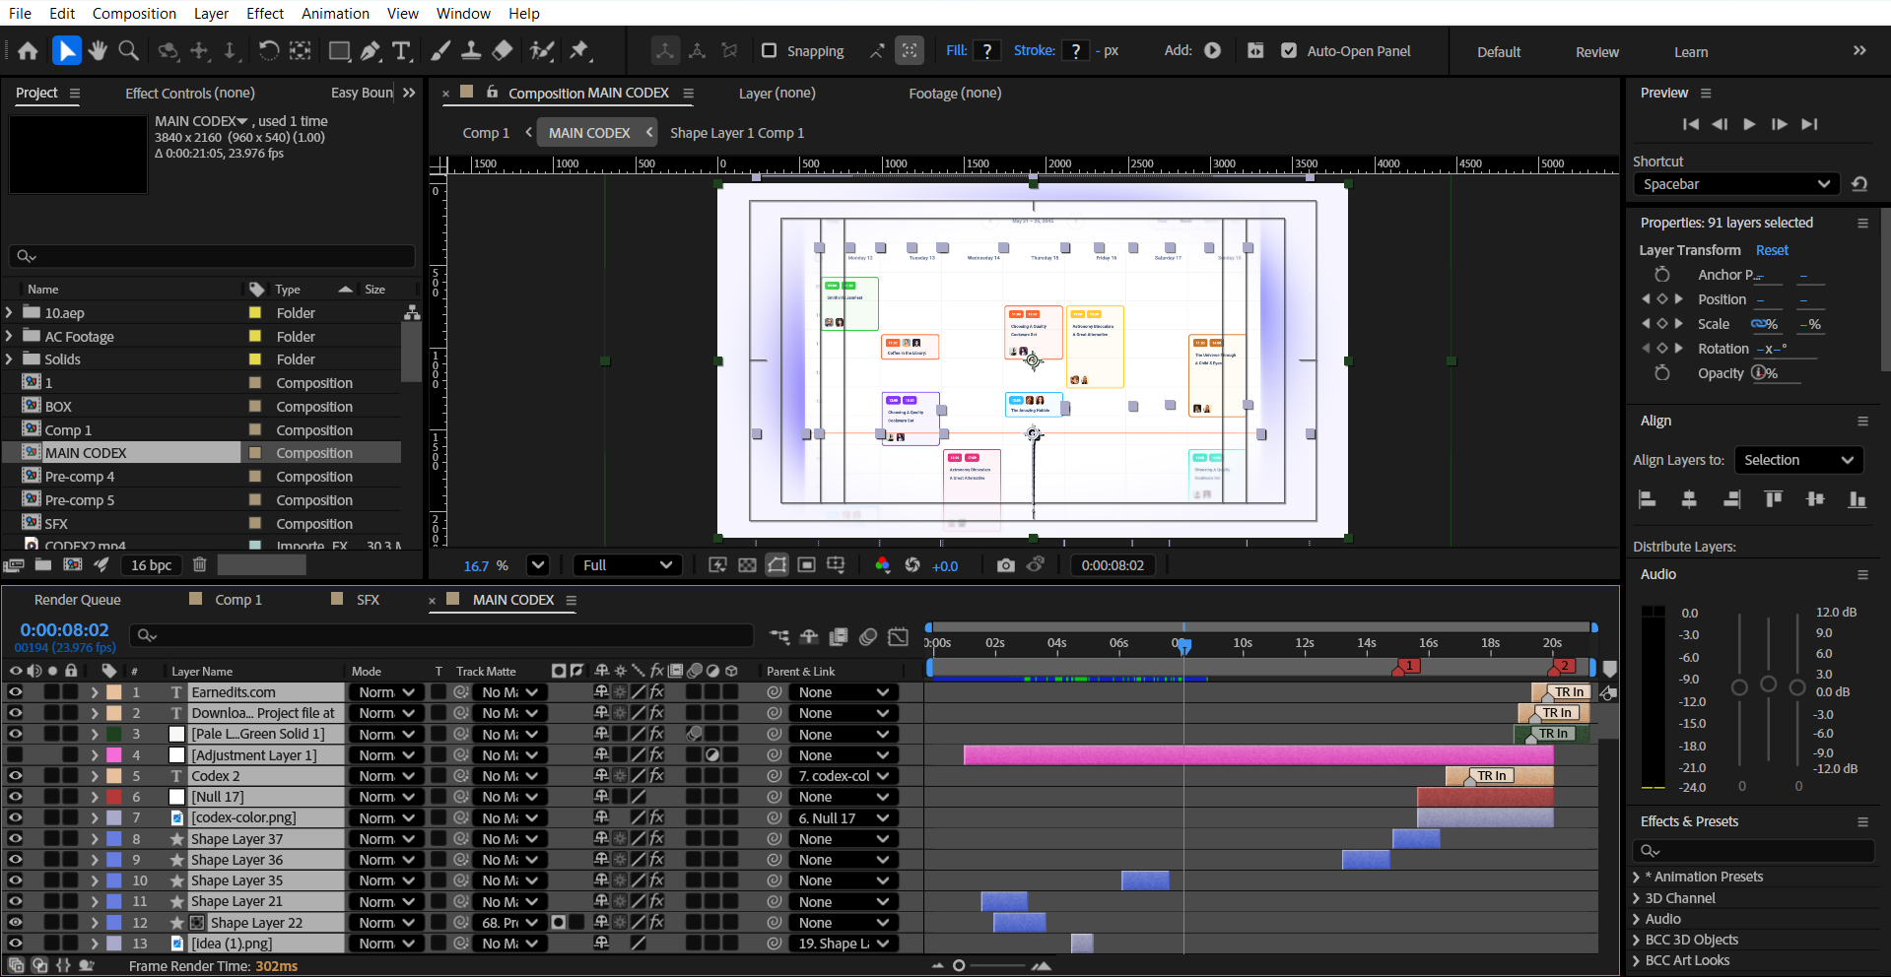Open the Composition menu
Image resolution: width=1891 pixels, height=977 pixels.
(134, 13)
